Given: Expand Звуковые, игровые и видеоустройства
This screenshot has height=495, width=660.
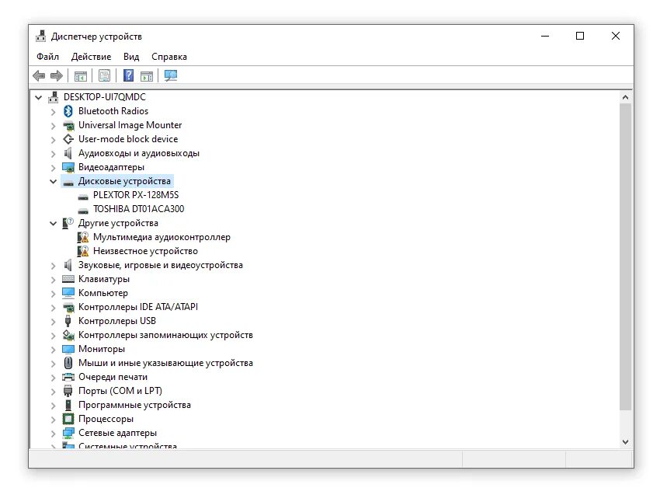Looking at the screenshot, I should pyautogui.click(x=53, y=266).
